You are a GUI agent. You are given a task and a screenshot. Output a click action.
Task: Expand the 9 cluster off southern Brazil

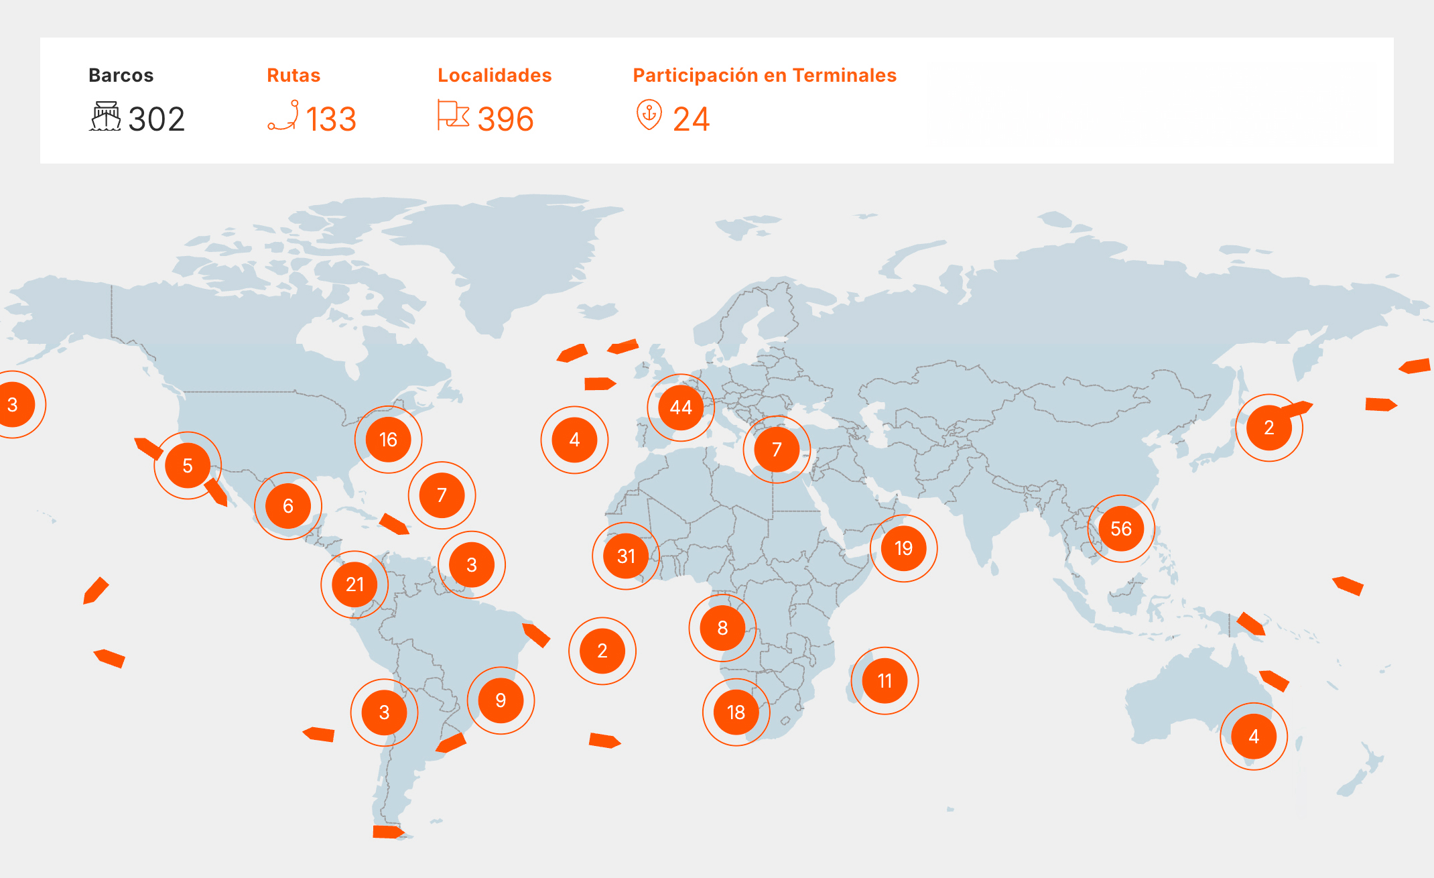tap(501, 700)
